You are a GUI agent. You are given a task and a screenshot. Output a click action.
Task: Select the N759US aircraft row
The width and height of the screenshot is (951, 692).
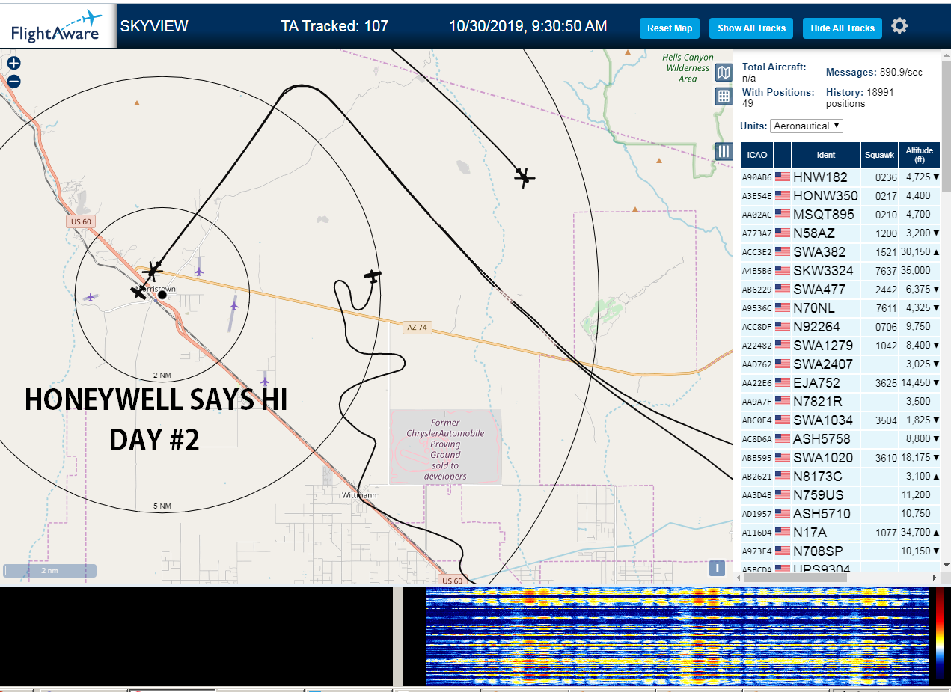(840, 495)
